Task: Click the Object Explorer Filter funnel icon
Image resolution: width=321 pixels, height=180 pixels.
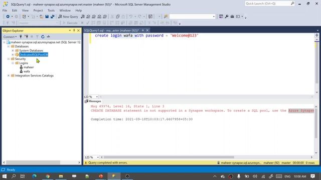Action: [37, 36]
